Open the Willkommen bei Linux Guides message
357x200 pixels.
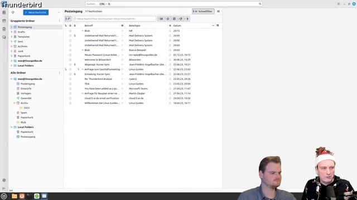point(102,103)
